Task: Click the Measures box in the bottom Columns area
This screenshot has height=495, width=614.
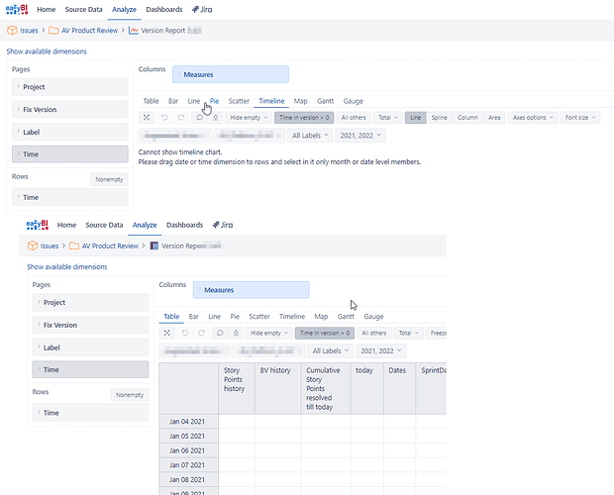Action: [251, 290]
